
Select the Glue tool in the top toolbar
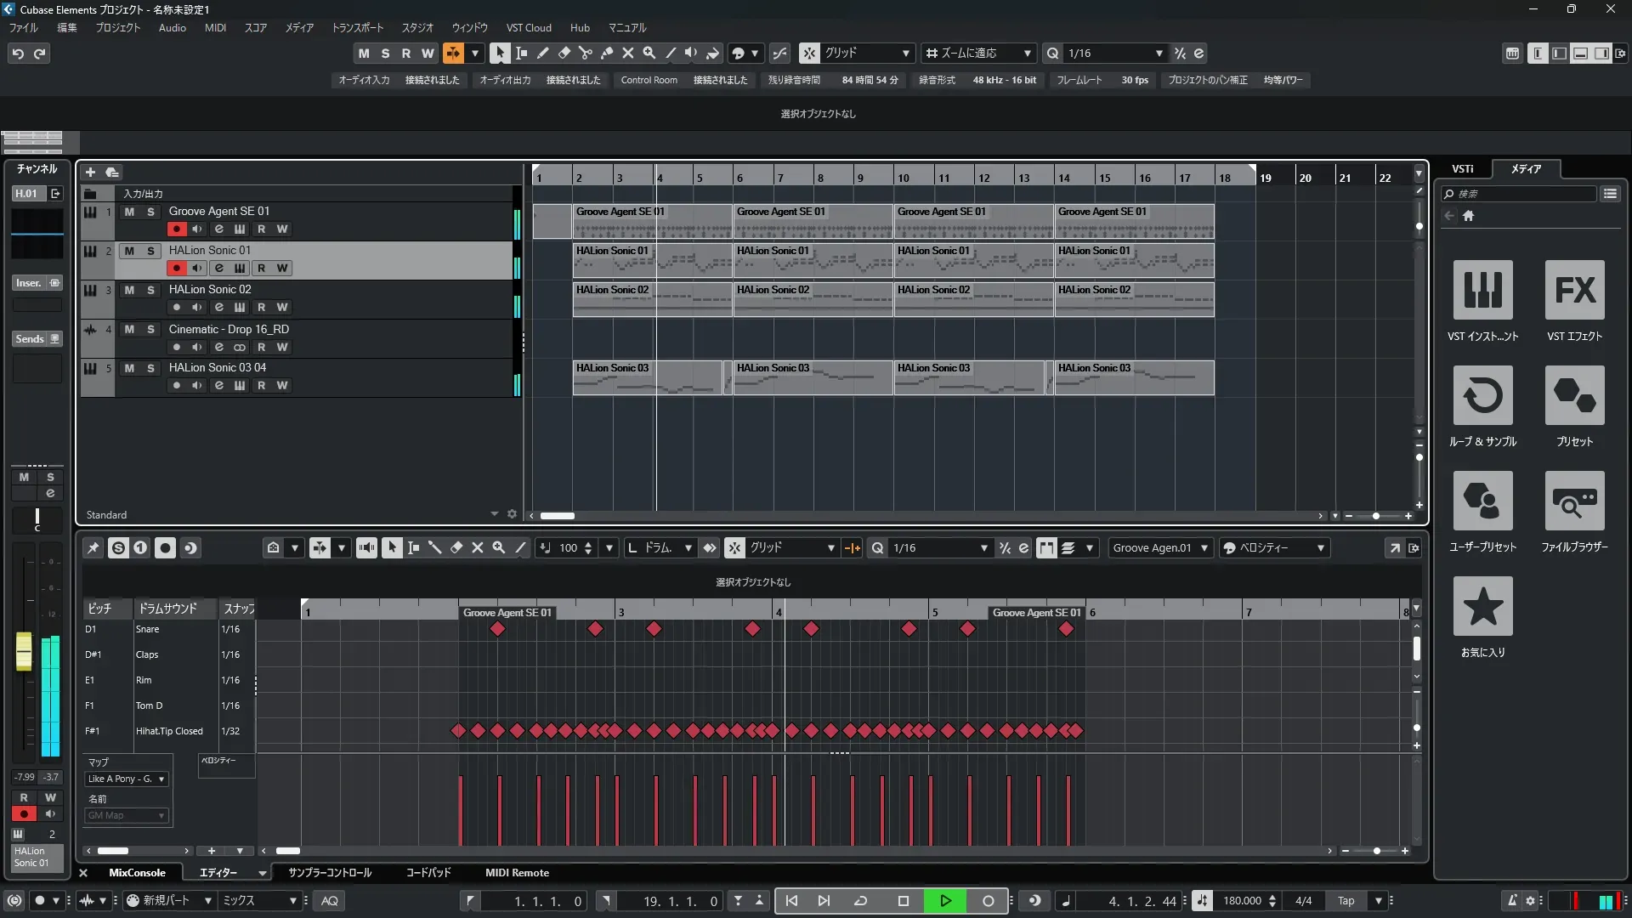point(606,53)
